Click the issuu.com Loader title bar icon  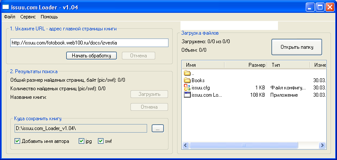[x=6, y=8]
